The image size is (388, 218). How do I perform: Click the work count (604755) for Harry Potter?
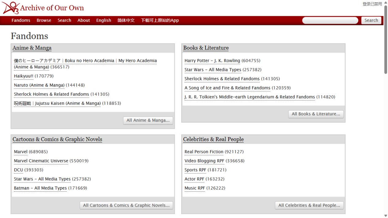(x=251, y=61)
